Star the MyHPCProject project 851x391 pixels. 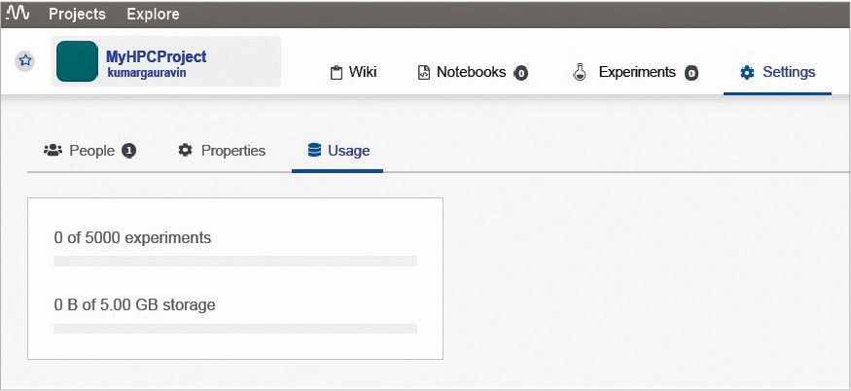pyautogui.click(x=26, y=60)
